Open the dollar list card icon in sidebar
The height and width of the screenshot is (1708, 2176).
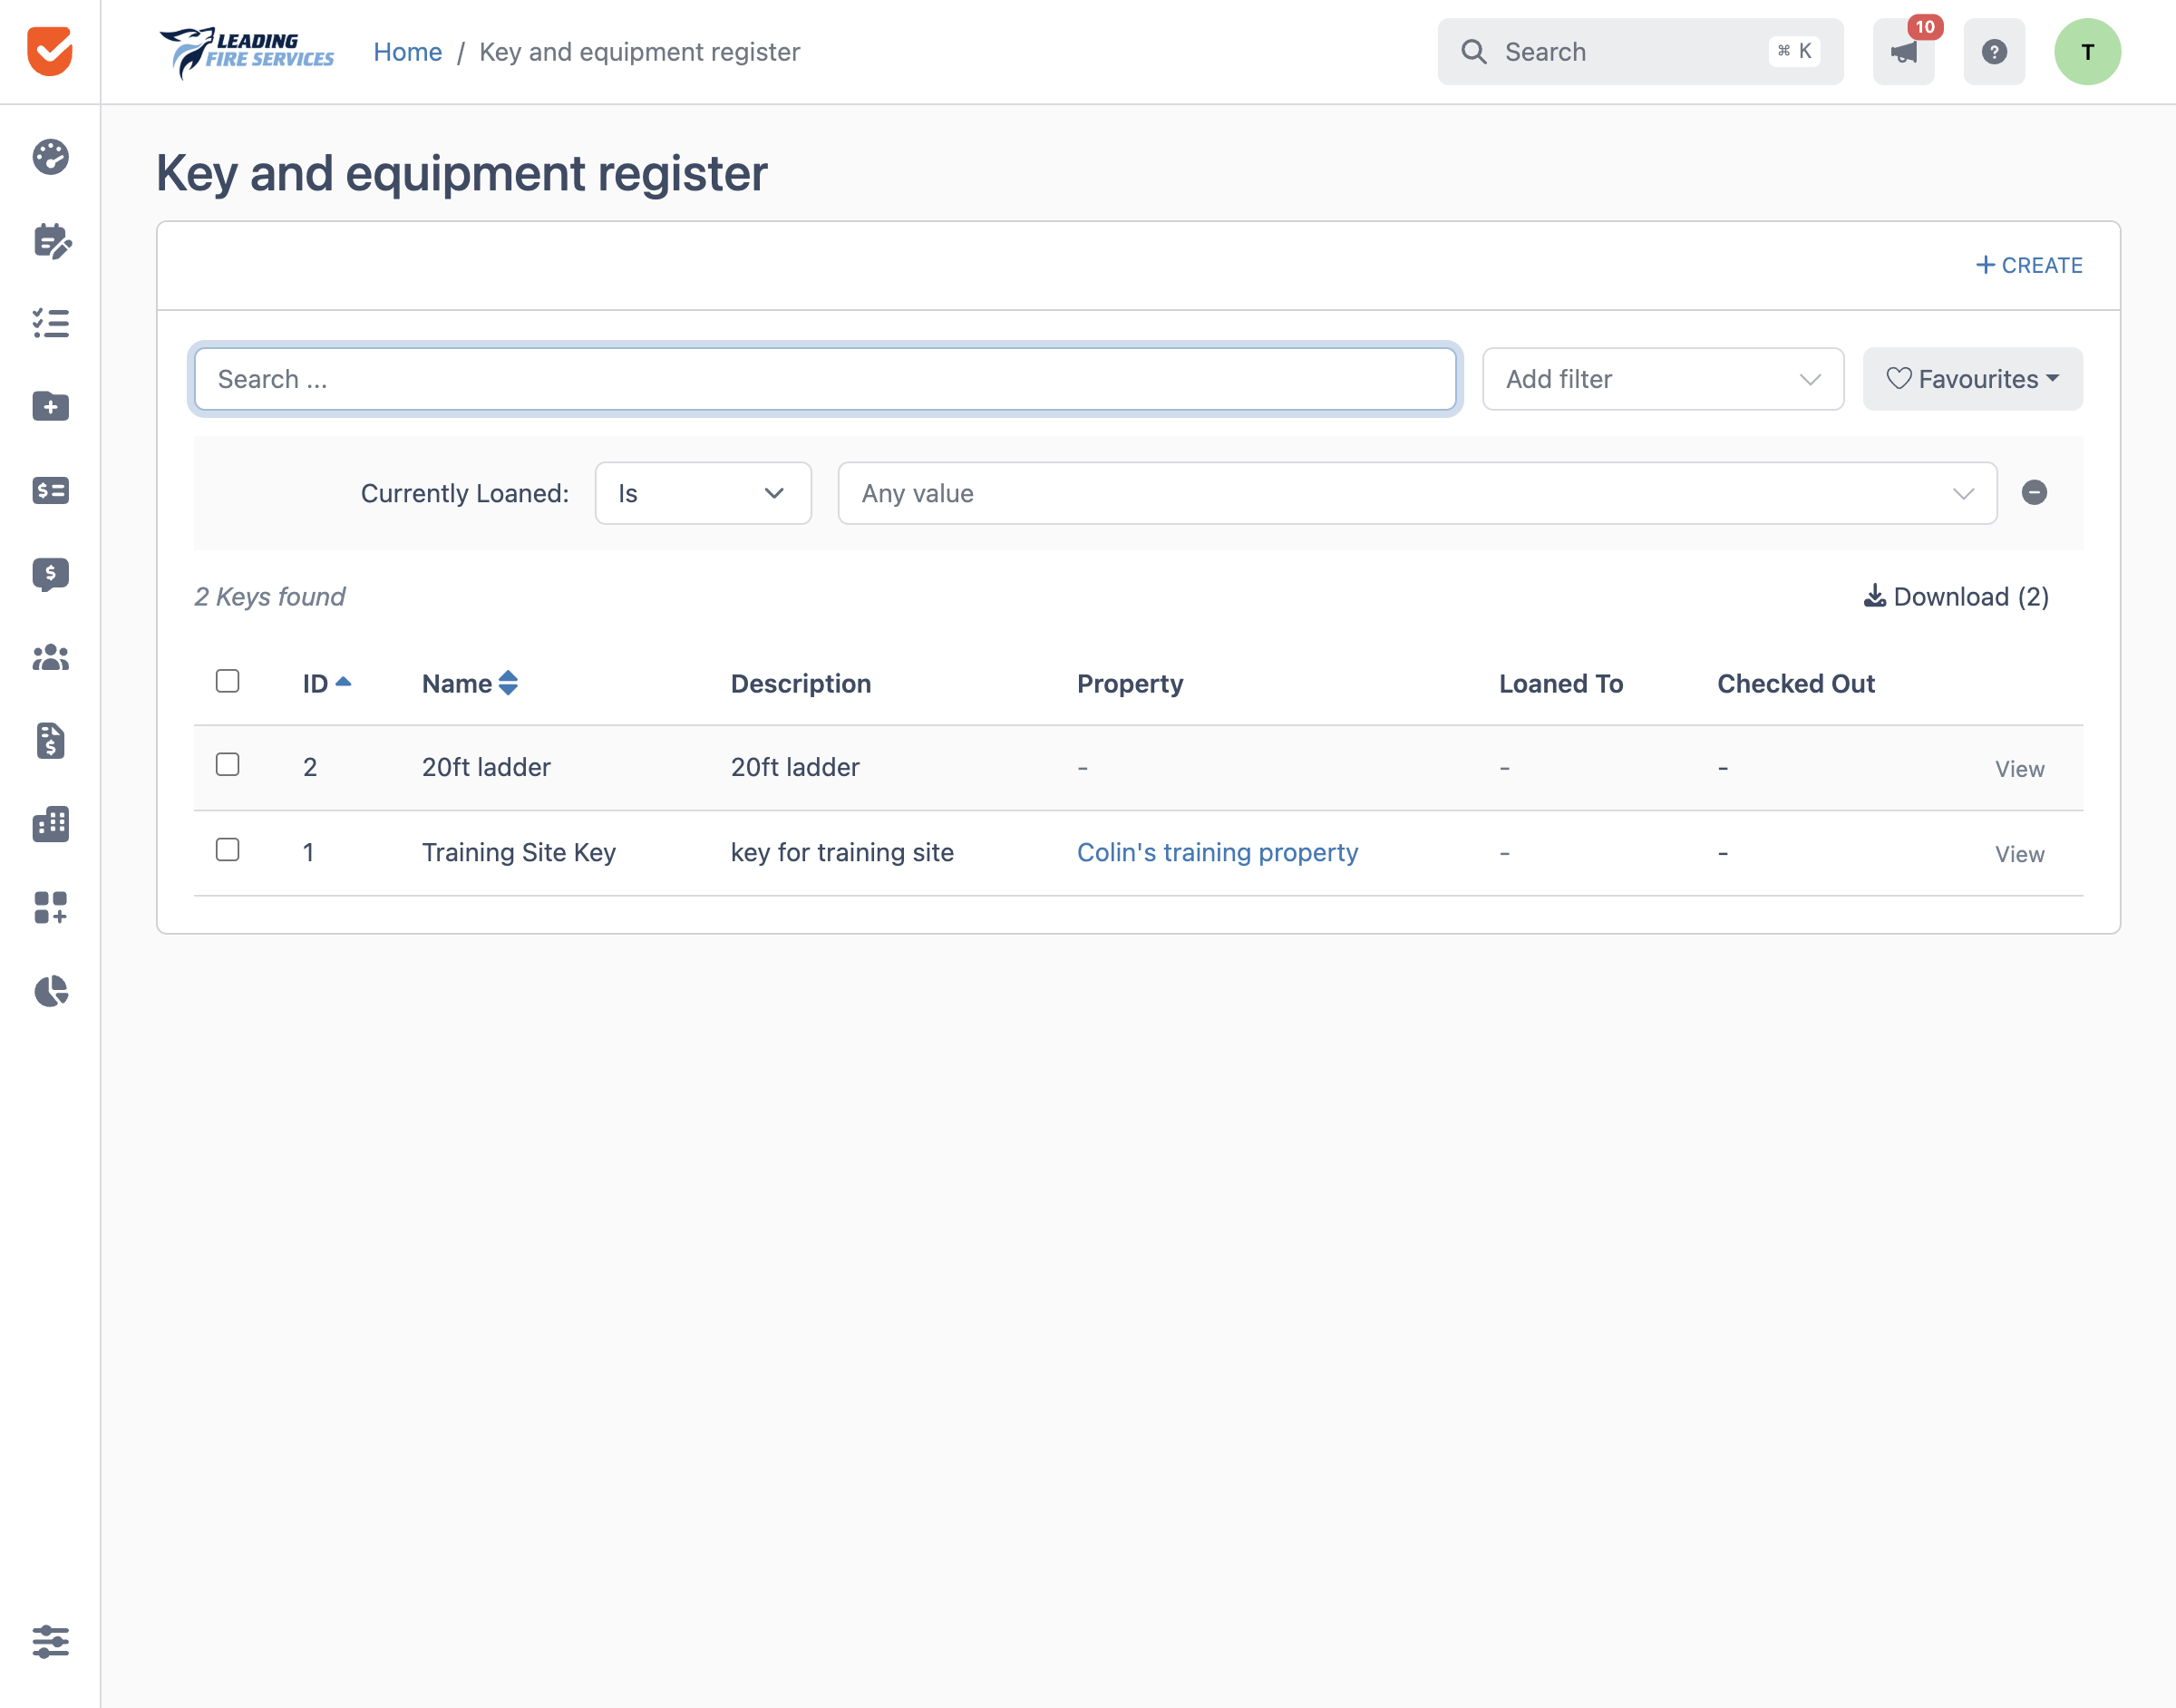tap(50, 491)
